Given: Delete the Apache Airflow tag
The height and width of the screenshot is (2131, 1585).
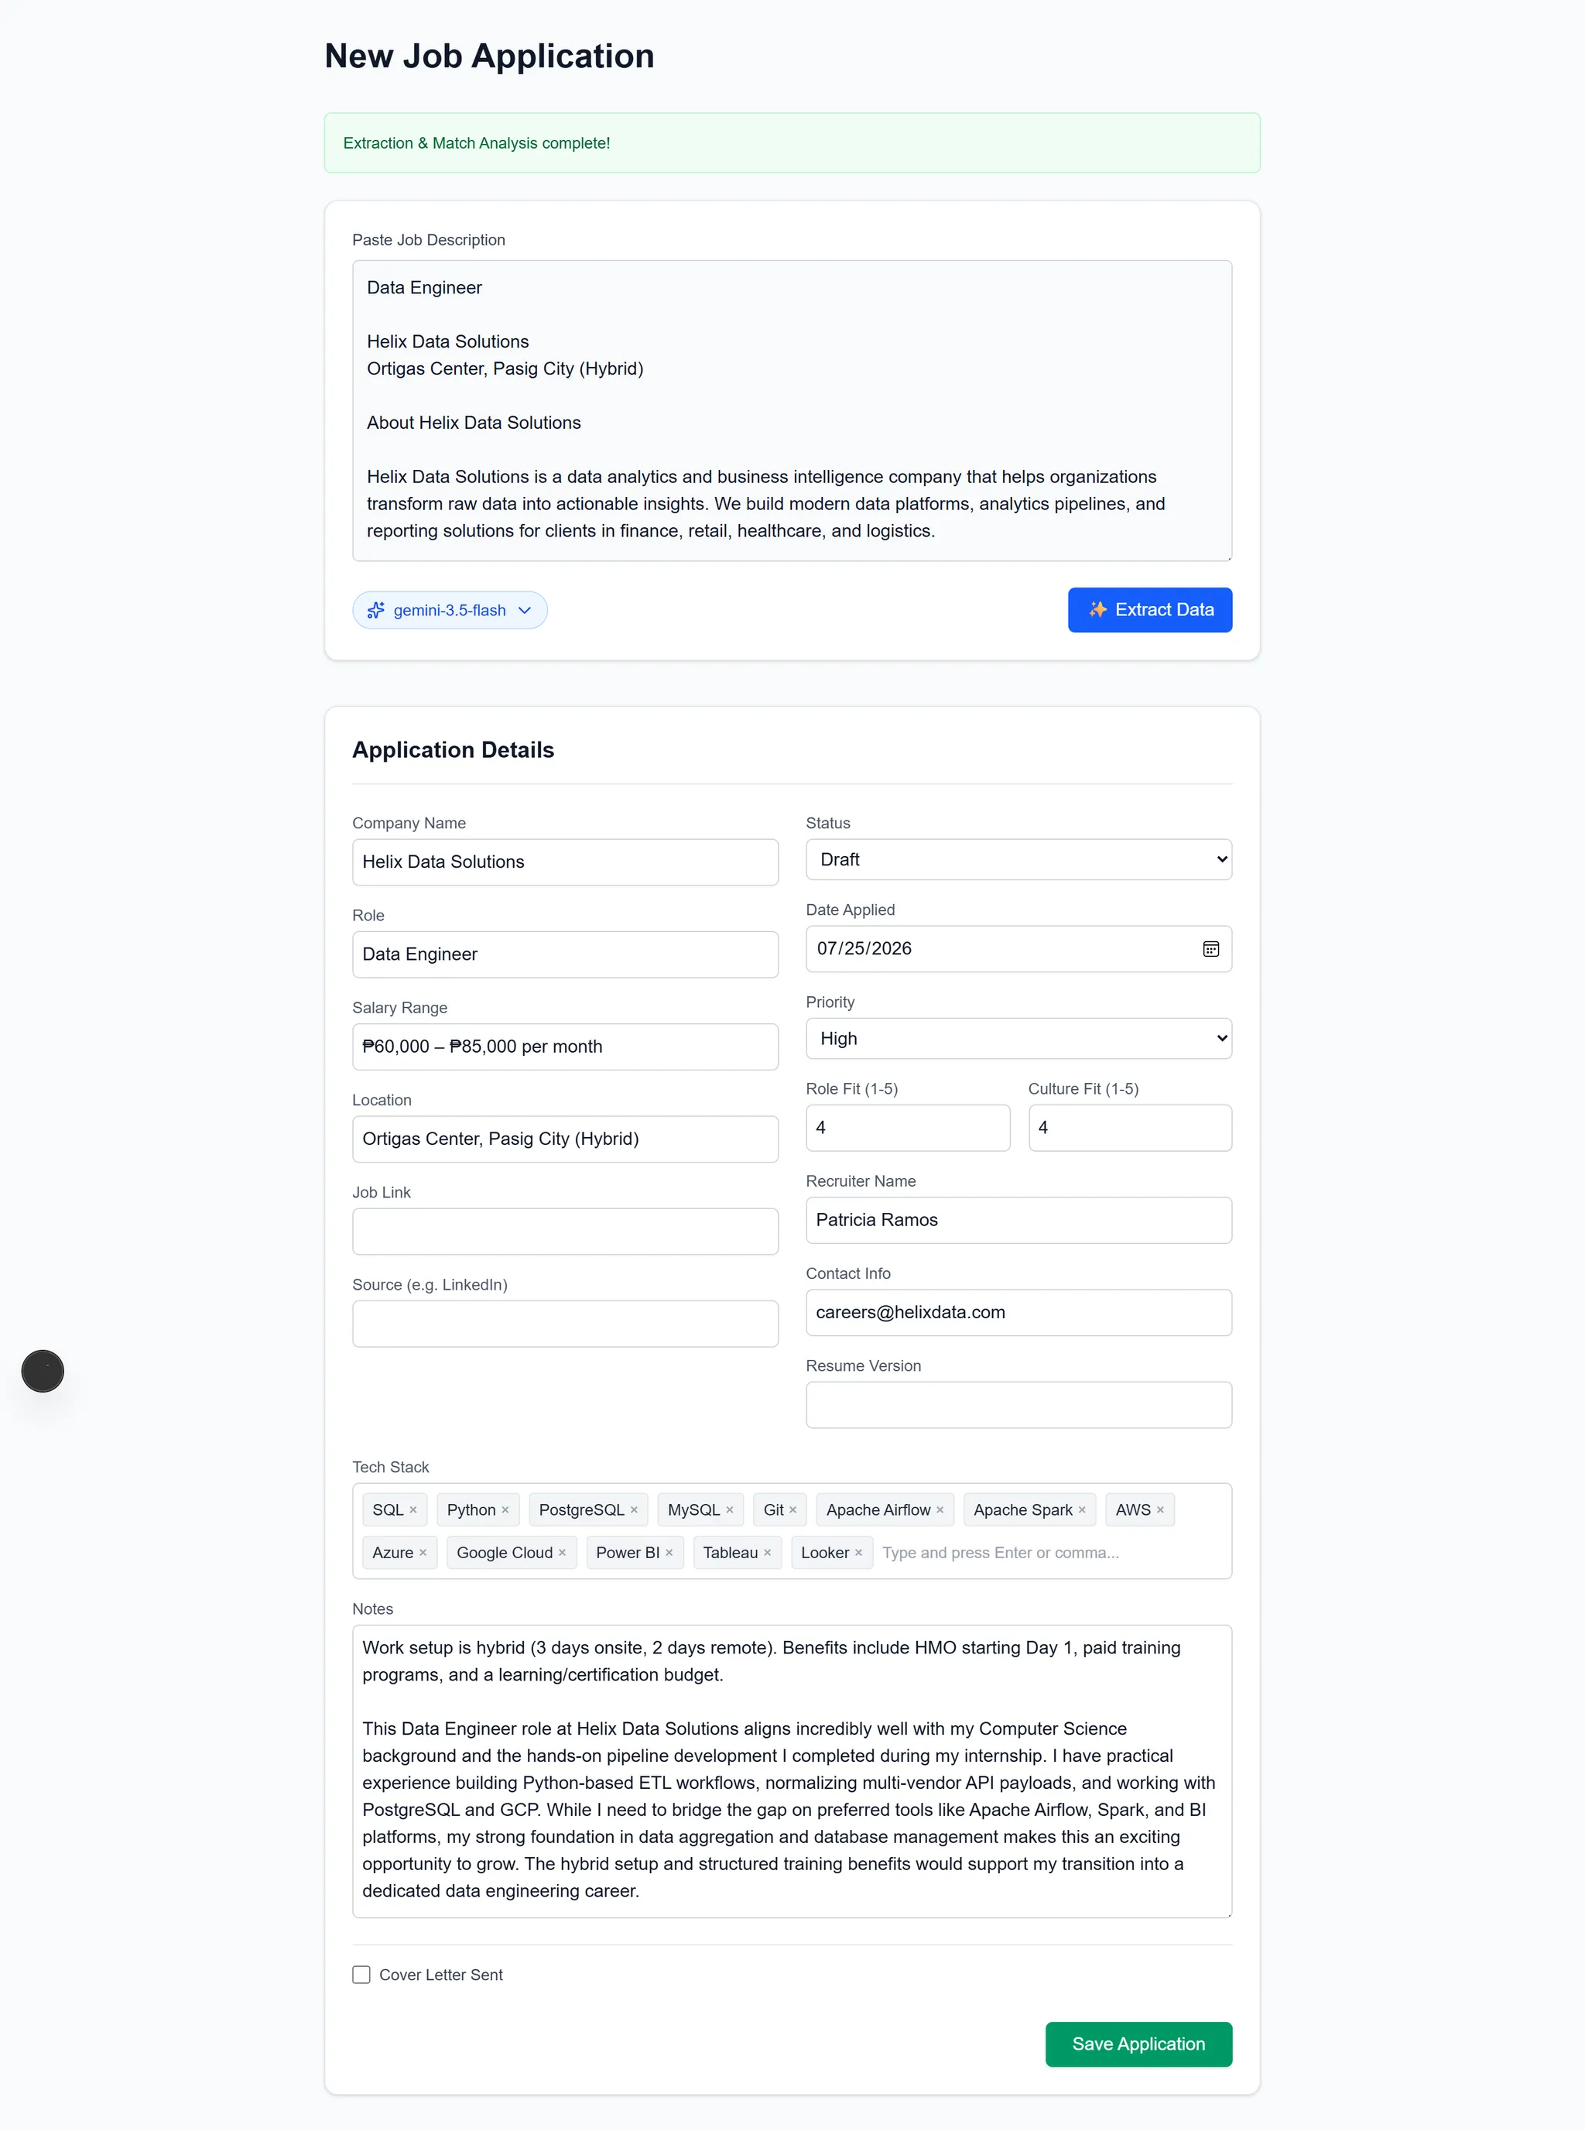Looking at the screenshot, I should pyautogui.click(x=940, y=1510).
